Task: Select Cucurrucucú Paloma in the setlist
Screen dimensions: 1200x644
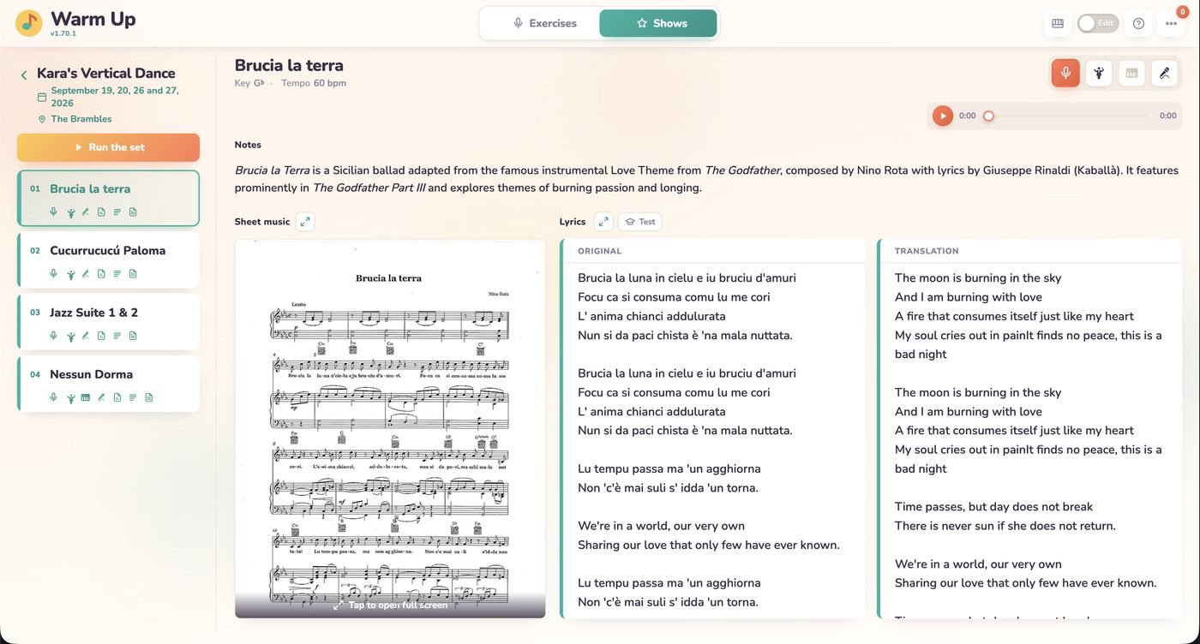Action: coord(108,259)
